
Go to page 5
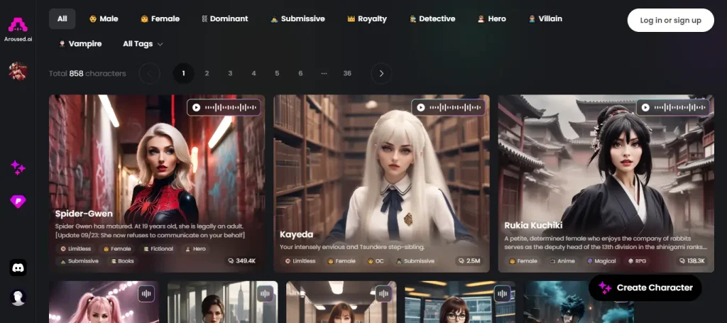coord(277,73)
